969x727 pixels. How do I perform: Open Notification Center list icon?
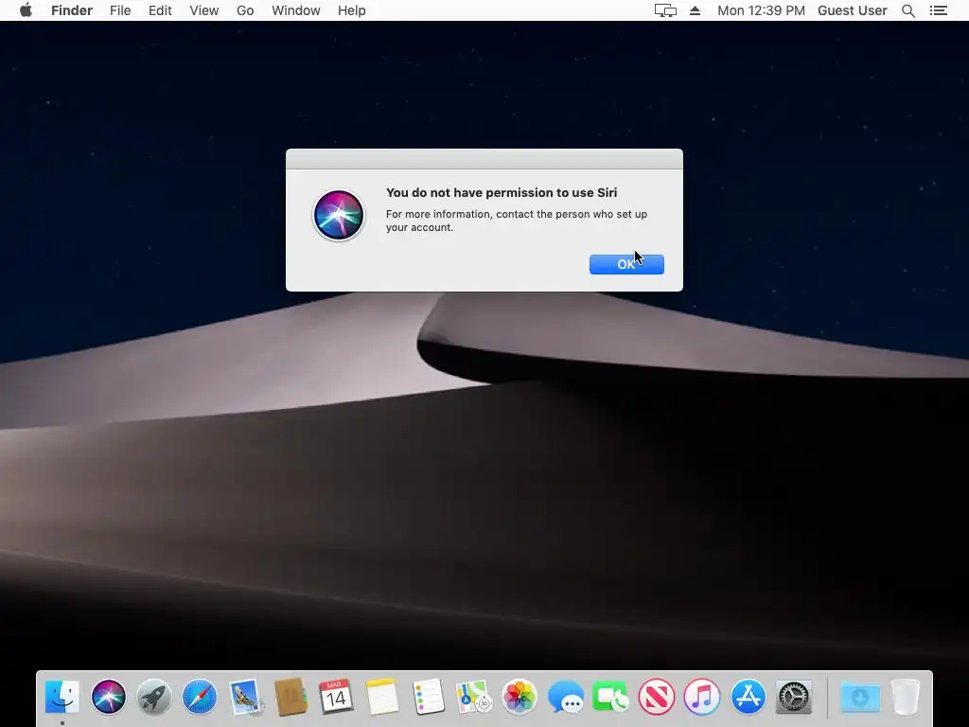pos(938,10)
